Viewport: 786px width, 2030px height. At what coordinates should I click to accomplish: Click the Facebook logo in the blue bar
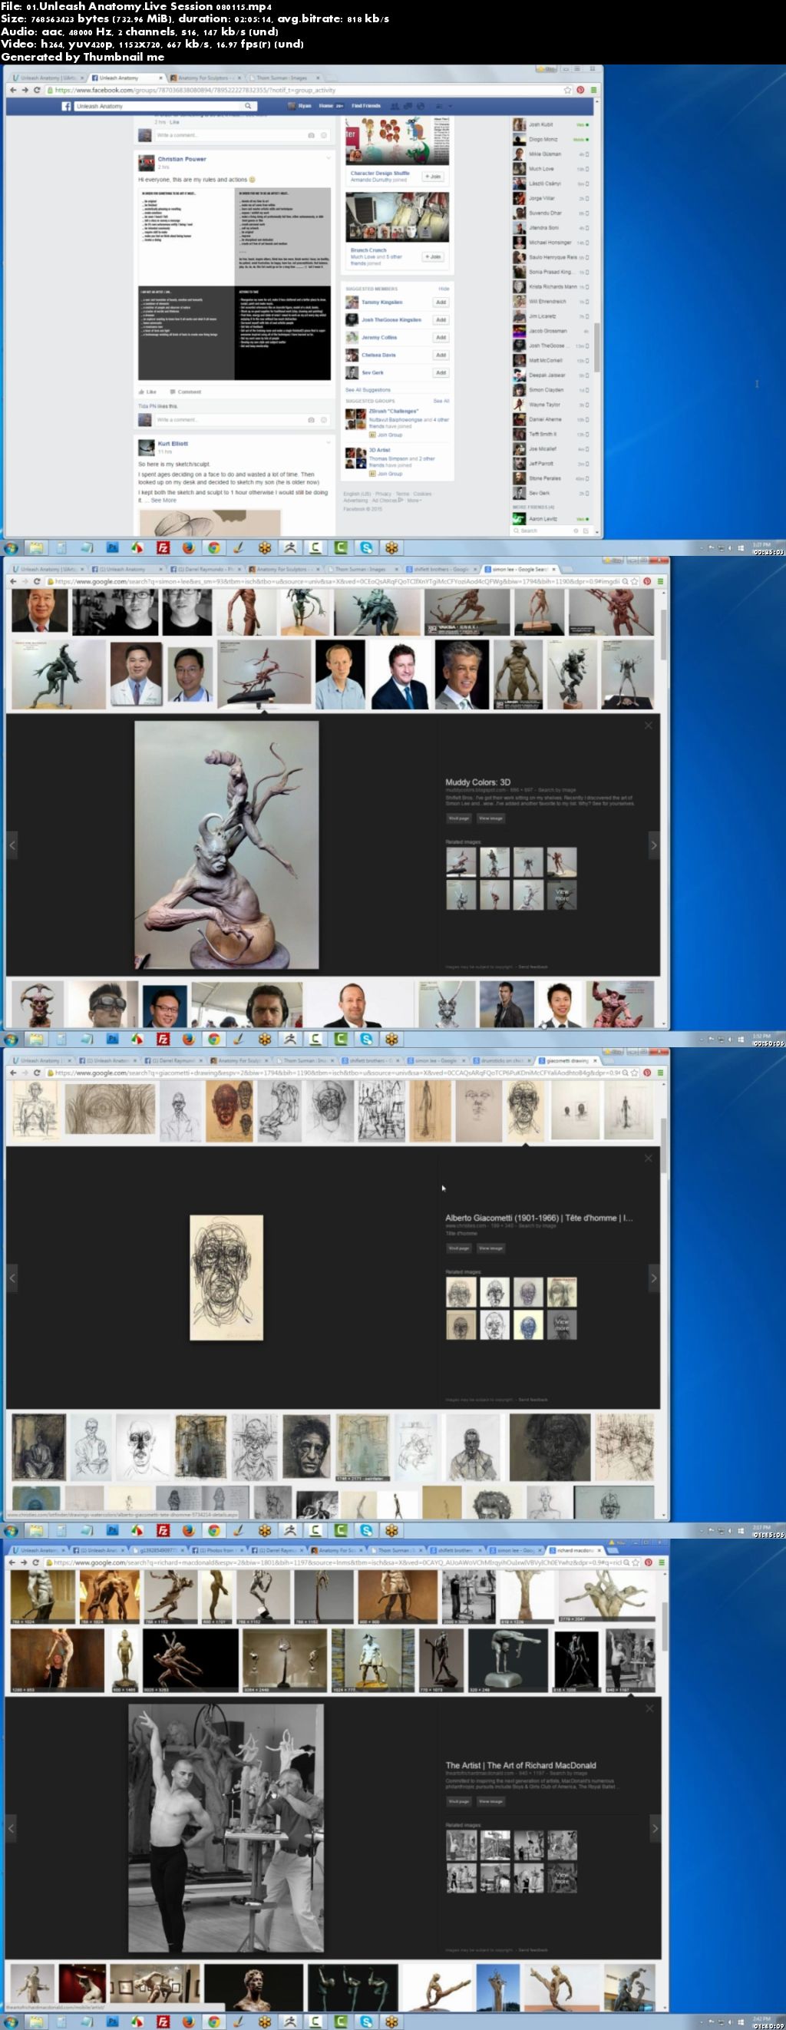point(66,106)
